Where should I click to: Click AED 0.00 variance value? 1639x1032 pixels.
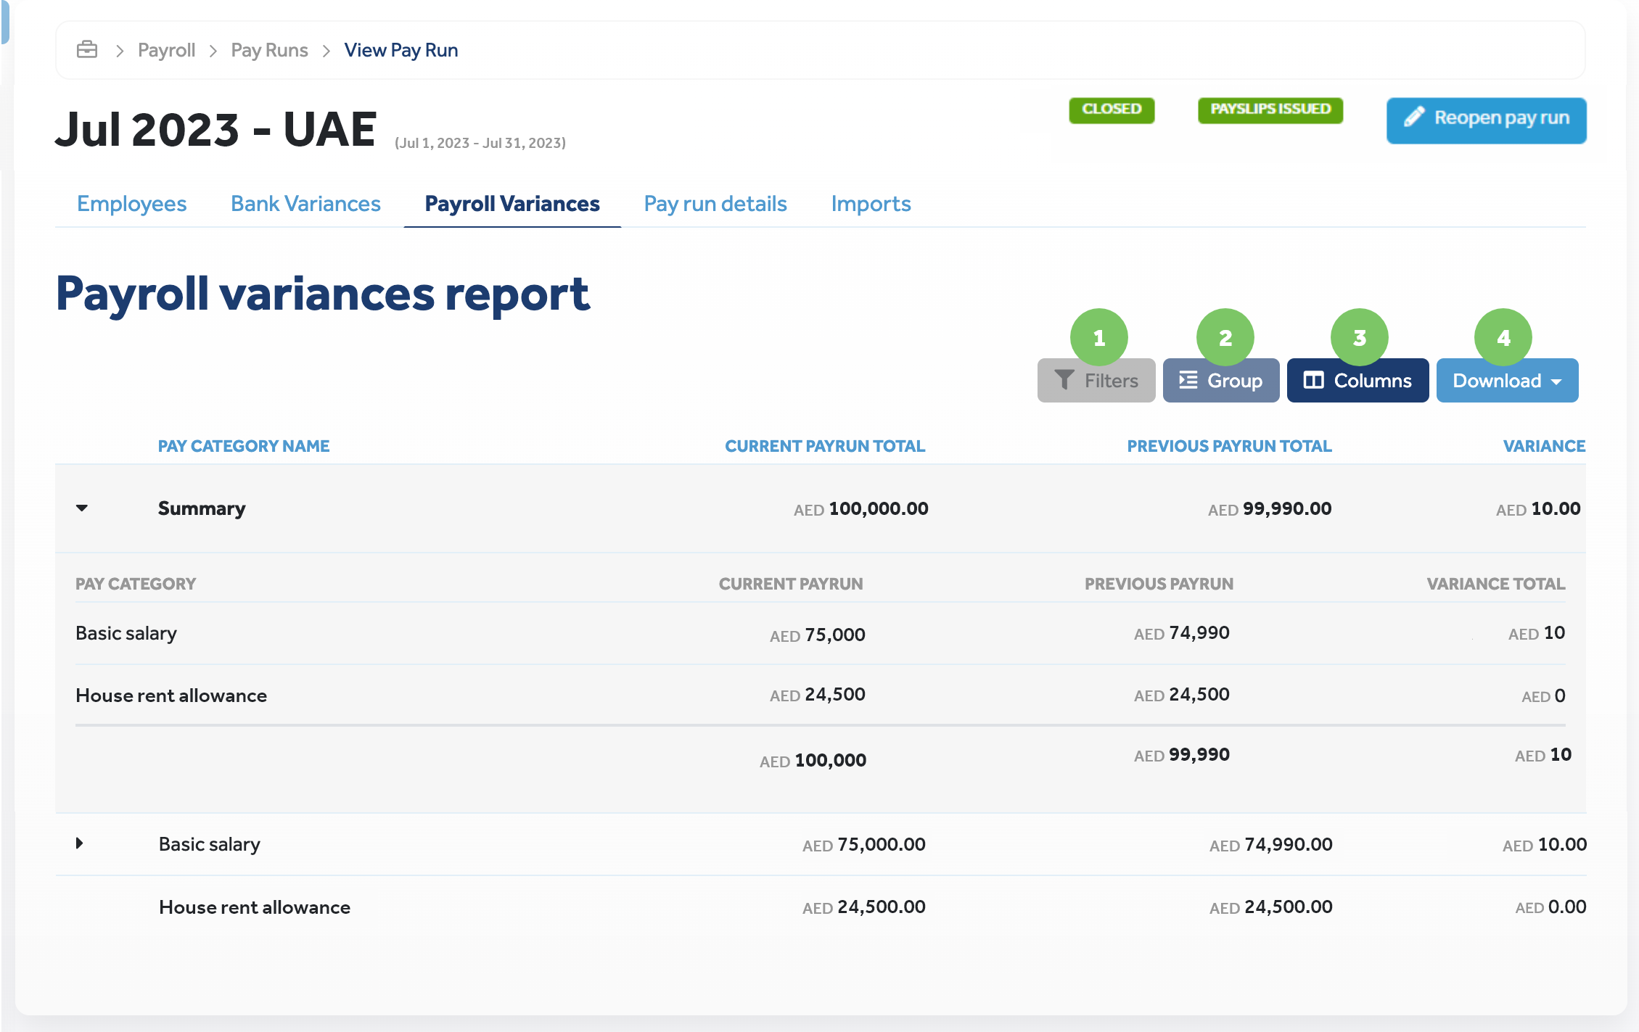(x=1550, y=907)
